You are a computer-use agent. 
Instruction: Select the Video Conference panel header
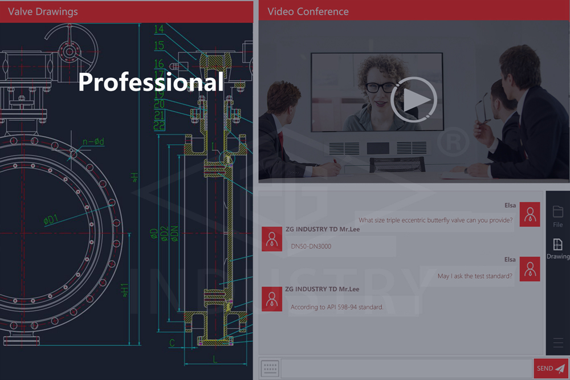pyautogui.click(x=413, y=11)
